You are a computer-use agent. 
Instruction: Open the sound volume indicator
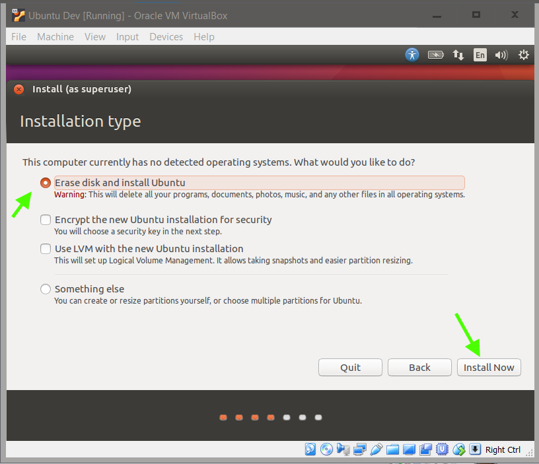click(501, 55)
